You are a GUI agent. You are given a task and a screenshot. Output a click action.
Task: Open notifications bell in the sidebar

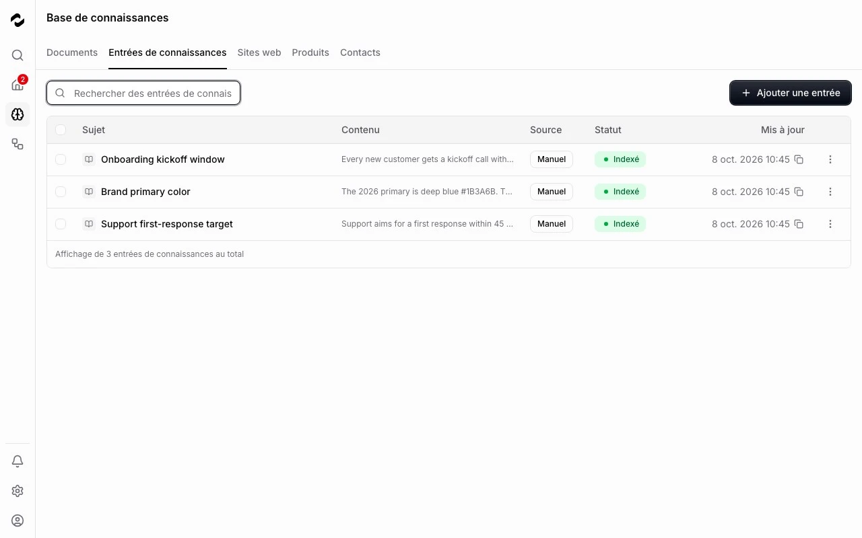pyautogui.click(x=18, y=461)
